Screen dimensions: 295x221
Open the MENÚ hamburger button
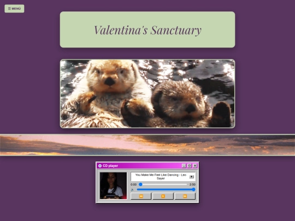coord(14,9)
